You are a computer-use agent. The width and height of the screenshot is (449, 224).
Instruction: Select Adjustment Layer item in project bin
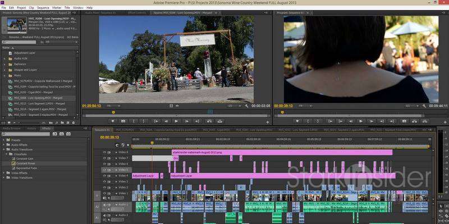click(x=24, y=53)
